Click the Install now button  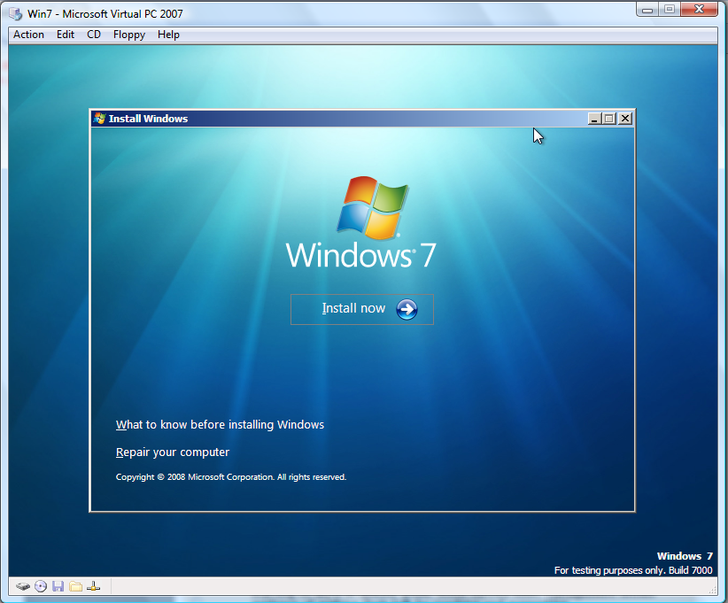tap(361, 309)
